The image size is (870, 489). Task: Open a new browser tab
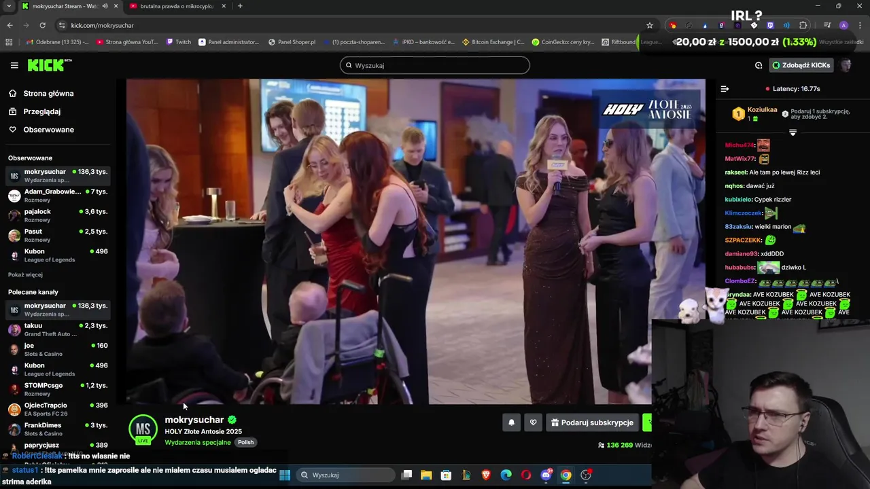(x=240, y=6)
